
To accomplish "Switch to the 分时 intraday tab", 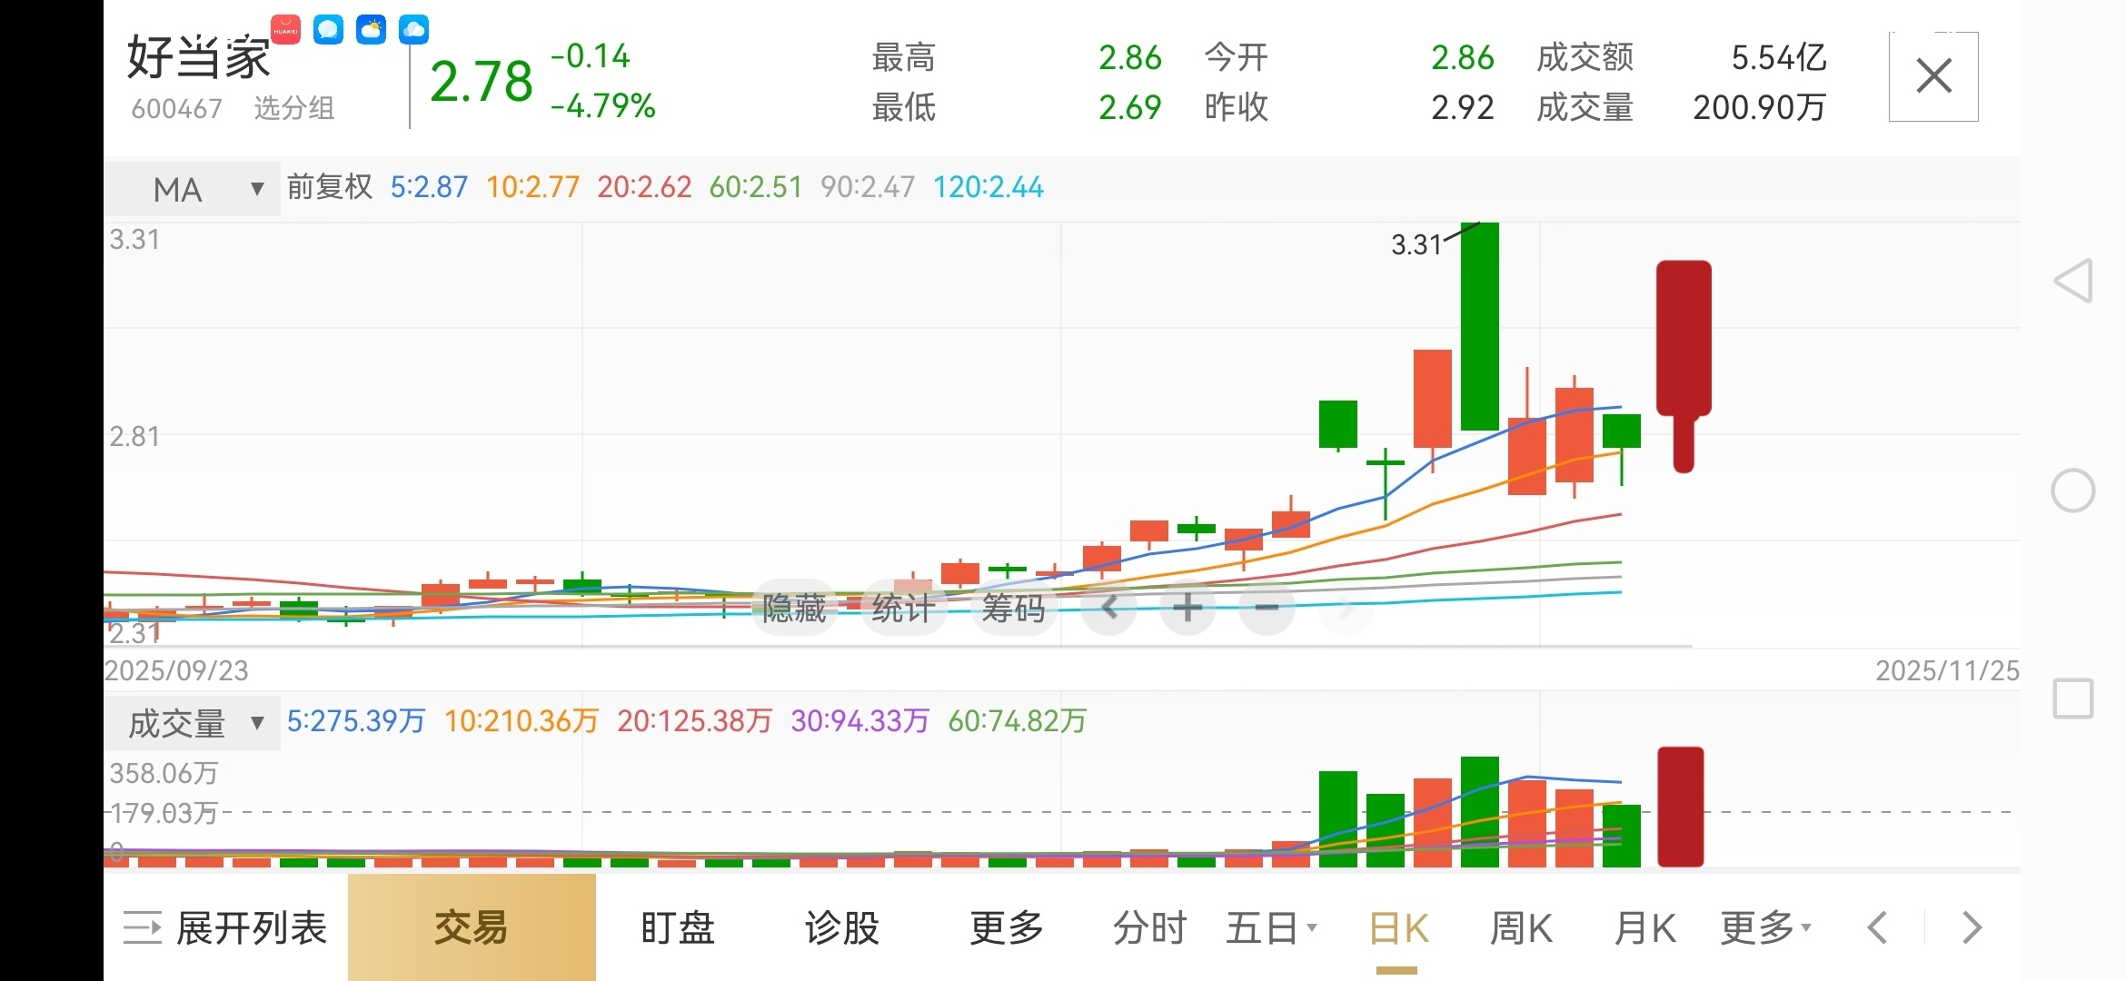I will [x=1149, y=927].
